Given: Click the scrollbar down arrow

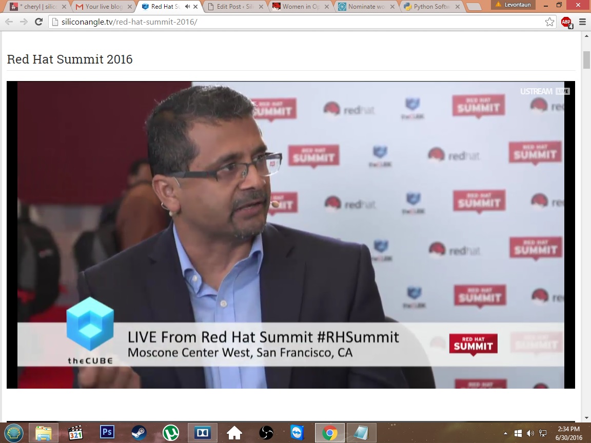Looking at the screenshot, I should coord(586,417).
